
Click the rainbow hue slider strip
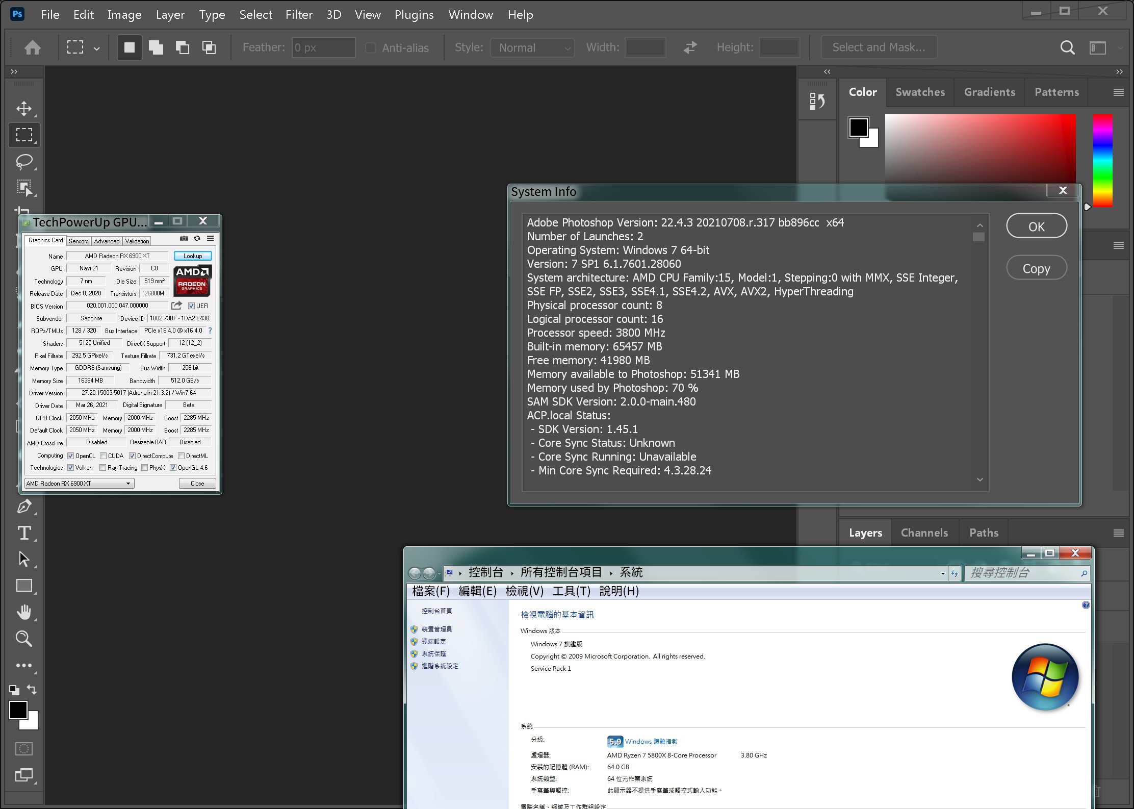pyautogui.click(x=1102, y=160)
